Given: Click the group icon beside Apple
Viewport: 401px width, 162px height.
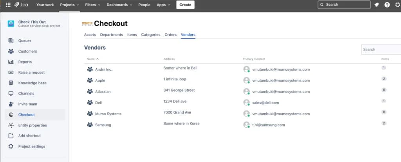Looking at the screenshot, I should pyautogui.click(x=90, y=80).
